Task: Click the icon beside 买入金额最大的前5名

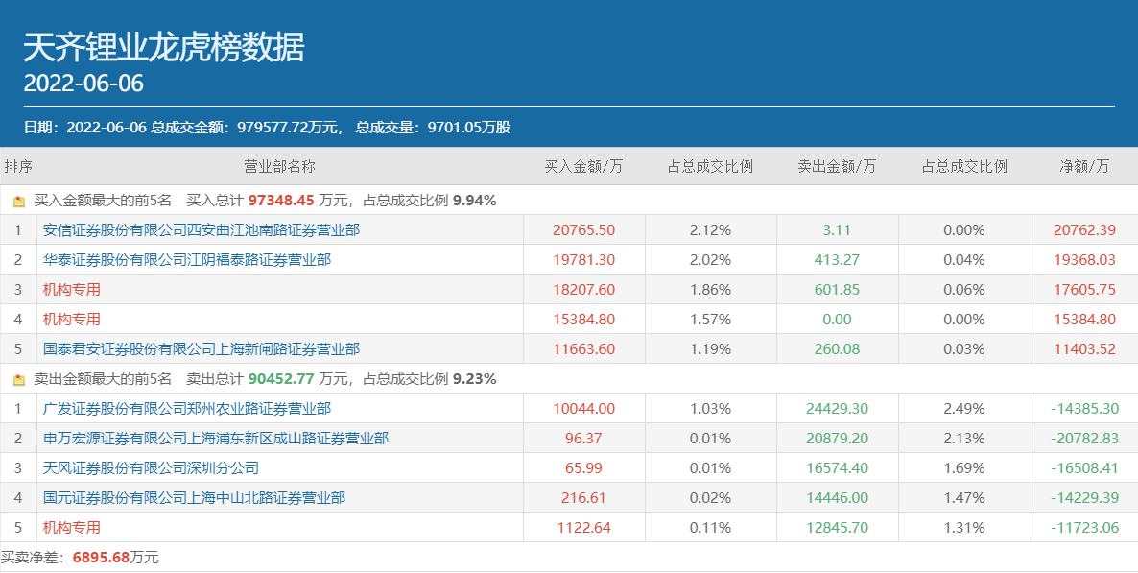Action: tap(19, 202)
